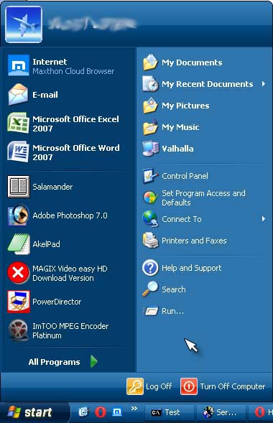273x423 pixels.
Task: Select Microsoft Office Excel 2007 label
Action: click(75, 124)
